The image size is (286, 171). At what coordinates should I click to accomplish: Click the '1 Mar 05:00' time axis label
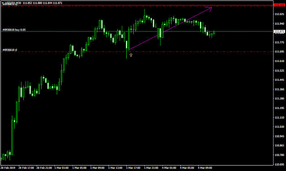[79, 168]
